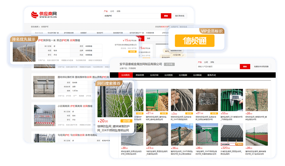The image size is (285, 166).
Task: Open the 专业护栏网厂家 related search link
Action: (53, 33)
